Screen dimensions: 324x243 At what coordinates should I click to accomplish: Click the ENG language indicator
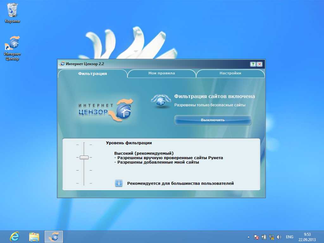(290, 237)
